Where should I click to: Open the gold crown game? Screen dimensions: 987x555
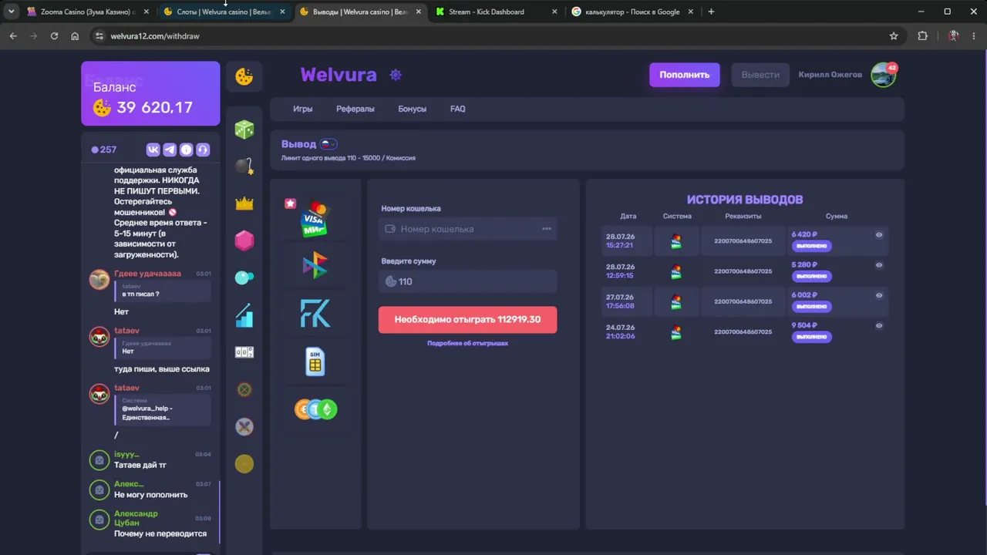point(244,203)
